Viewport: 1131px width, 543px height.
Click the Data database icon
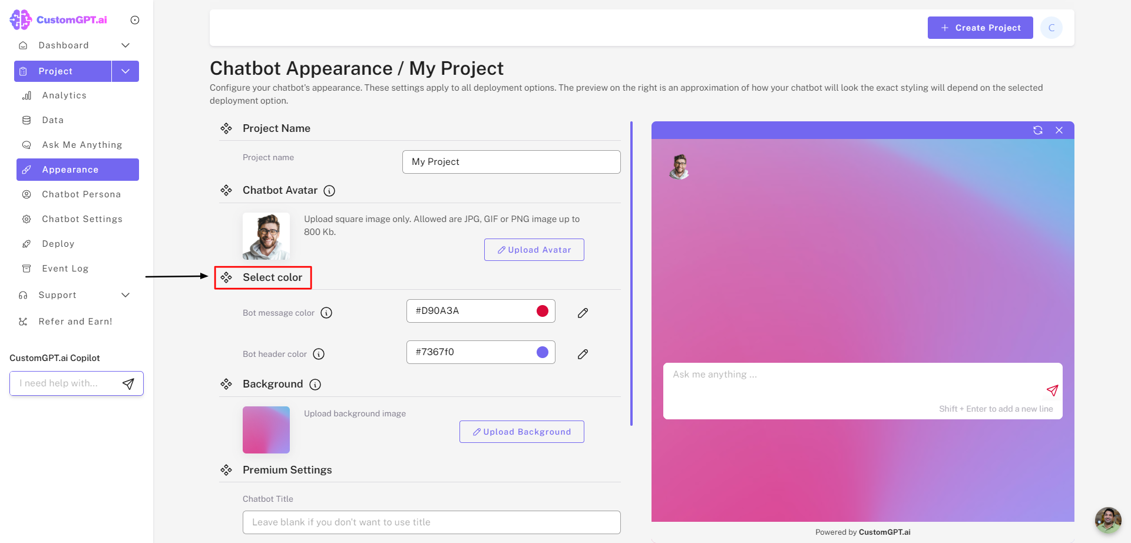click(27, 120)
